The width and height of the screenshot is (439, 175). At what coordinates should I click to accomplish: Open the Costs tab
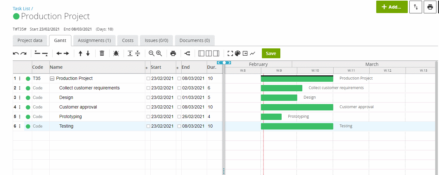pos(128,40)
